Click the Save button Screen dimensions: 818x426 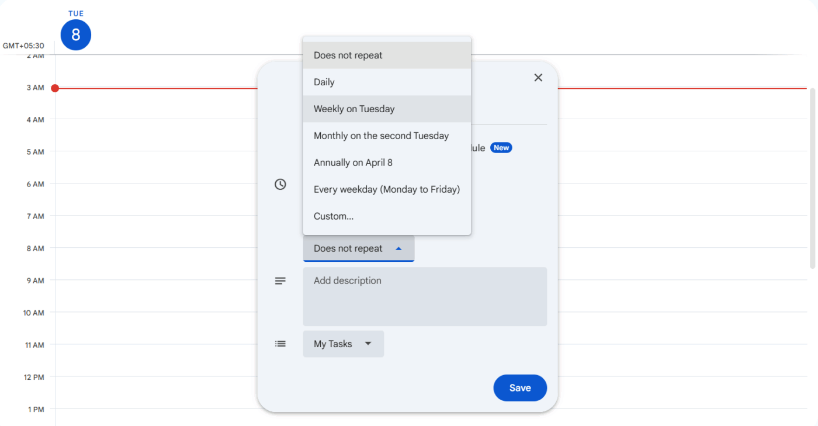pos(519,387)
